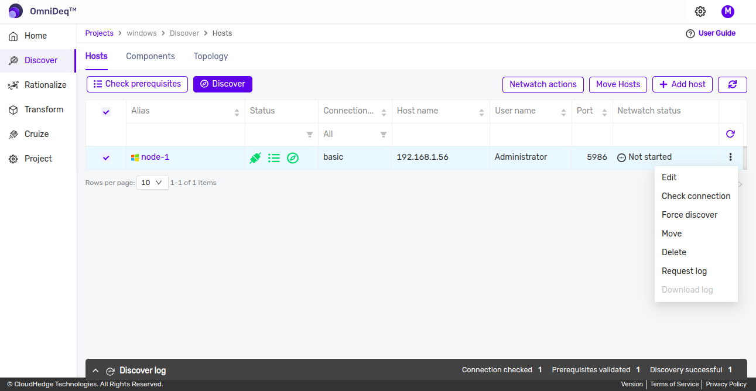Switch to the Components tab
This screenshot has height=391, width=756.
[x=150, y=56]
